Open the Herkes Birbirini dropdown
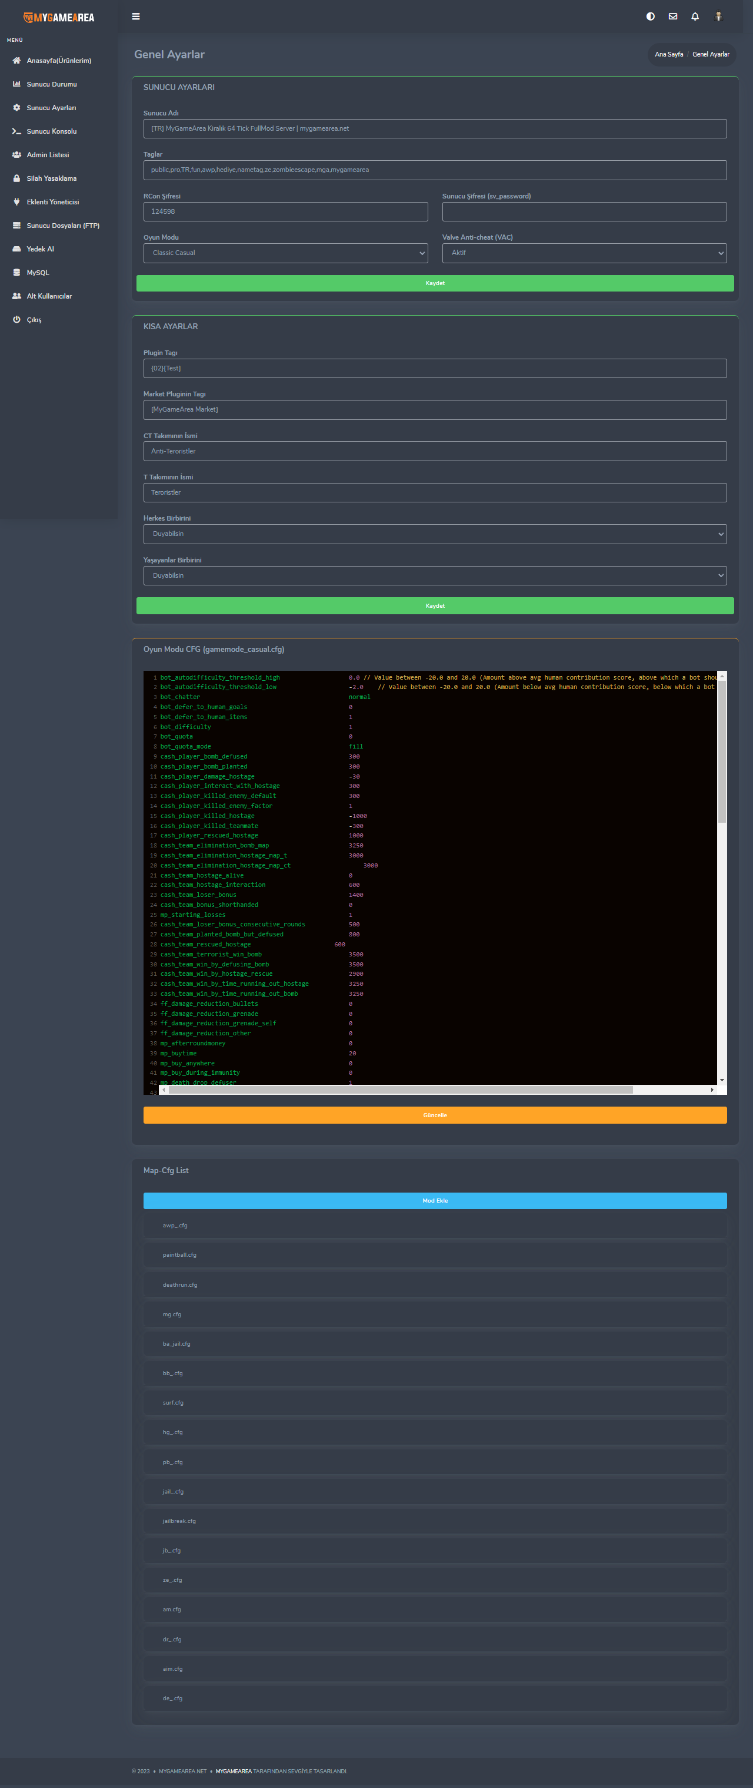 point(435,535)
